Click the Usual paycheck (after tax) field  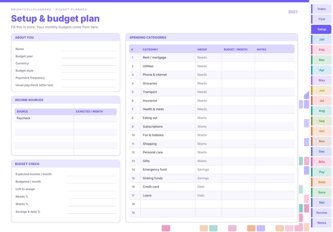88,85
